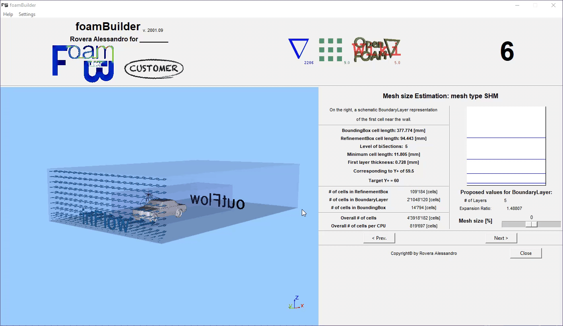Click the version 'v. 2001.09' label
This screenshot has width=563, height=326.
pos(153,30)
